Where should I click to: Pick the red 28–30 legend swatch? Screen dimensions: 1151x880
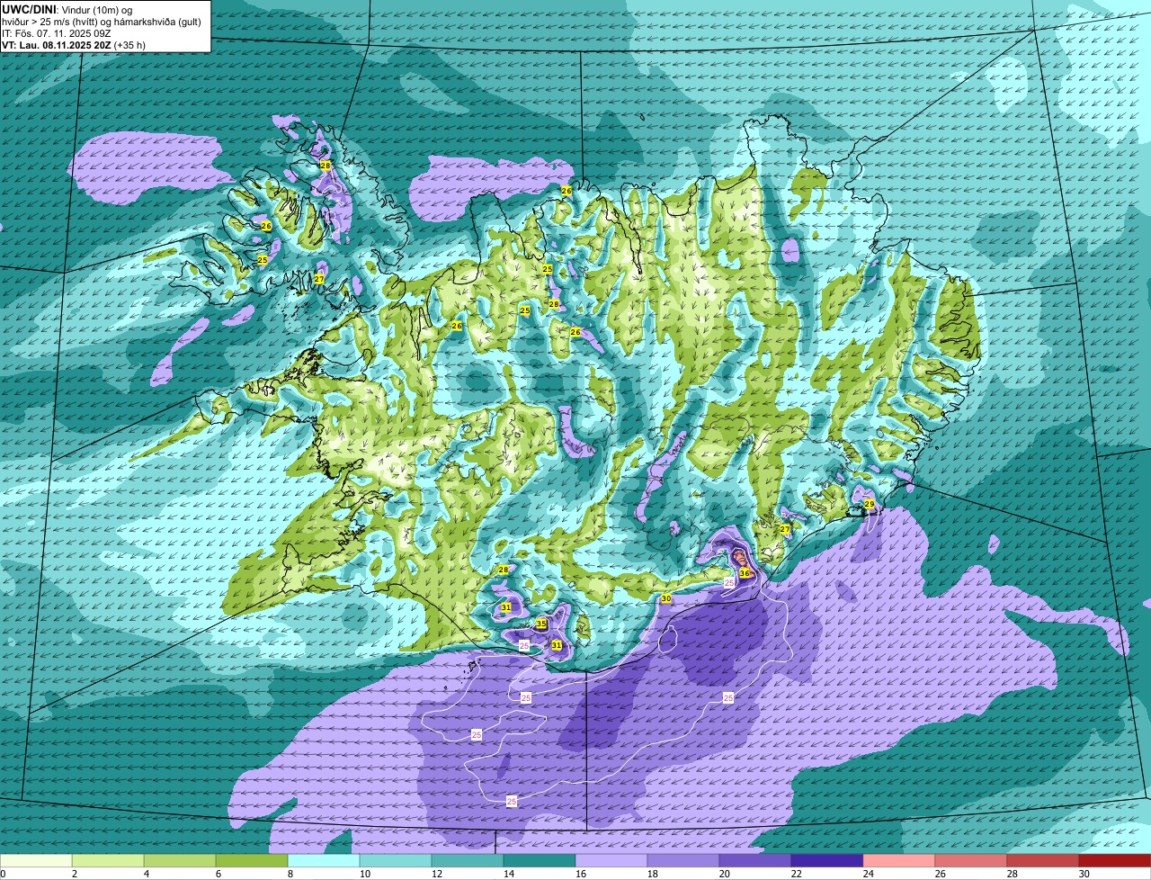coord(1043,861)
